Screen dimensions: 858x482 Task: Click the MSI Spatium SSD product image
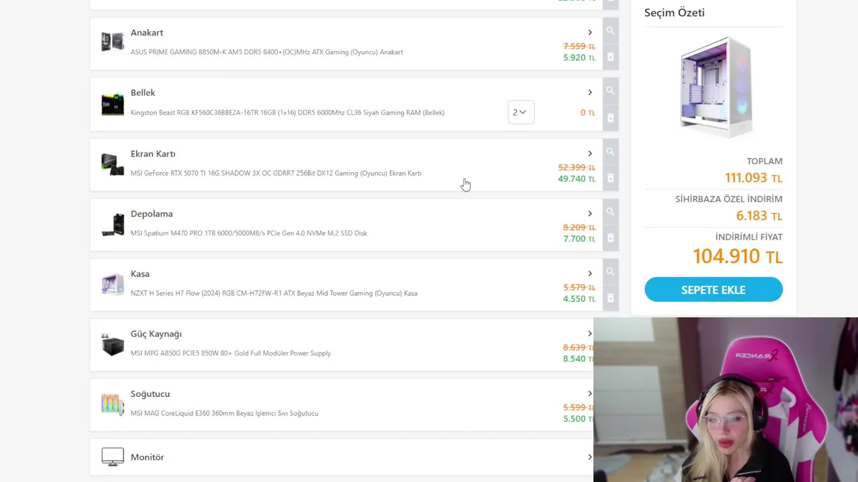point(113,225)
